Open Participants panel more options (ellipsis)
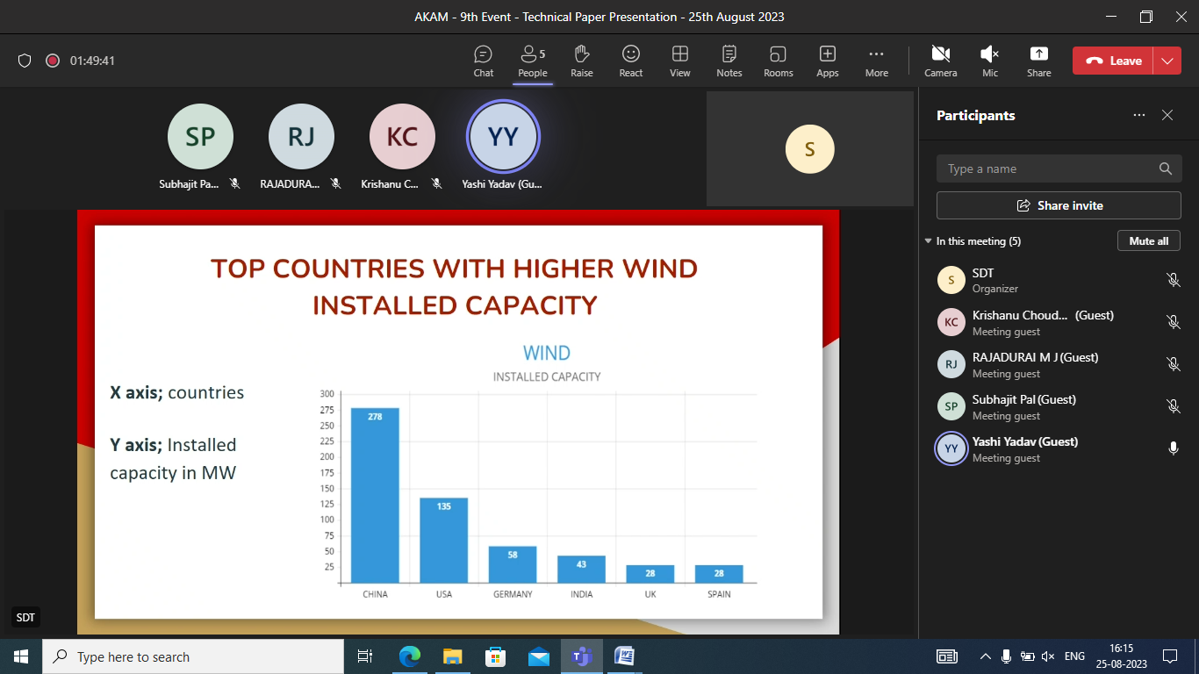 coord(1138,115)
